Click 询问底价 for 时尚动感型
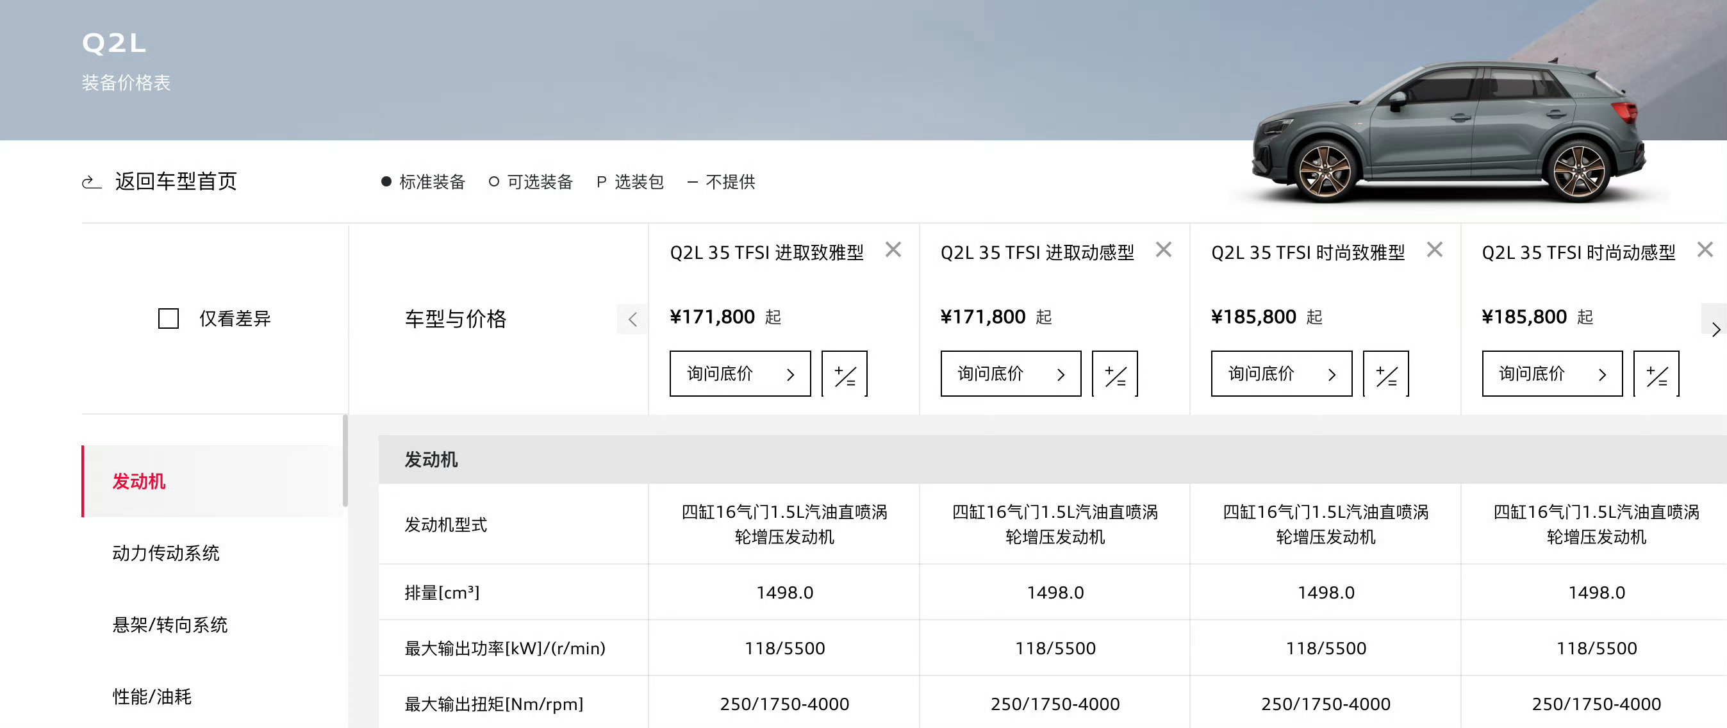 pyautogui.click(x=1552, y=374)
